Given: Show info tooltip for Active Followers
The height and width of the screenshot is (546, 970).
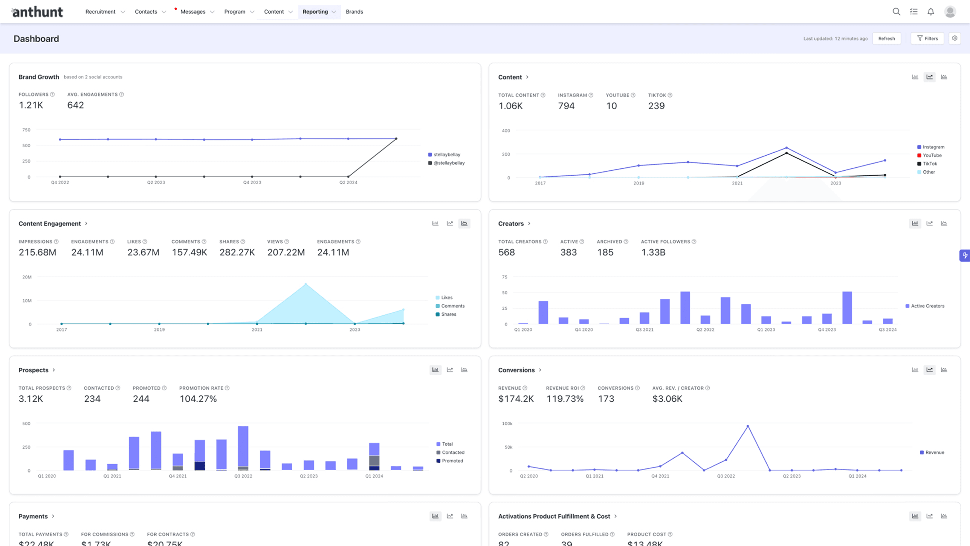Looking at the screenshot, I should [694, 242].
